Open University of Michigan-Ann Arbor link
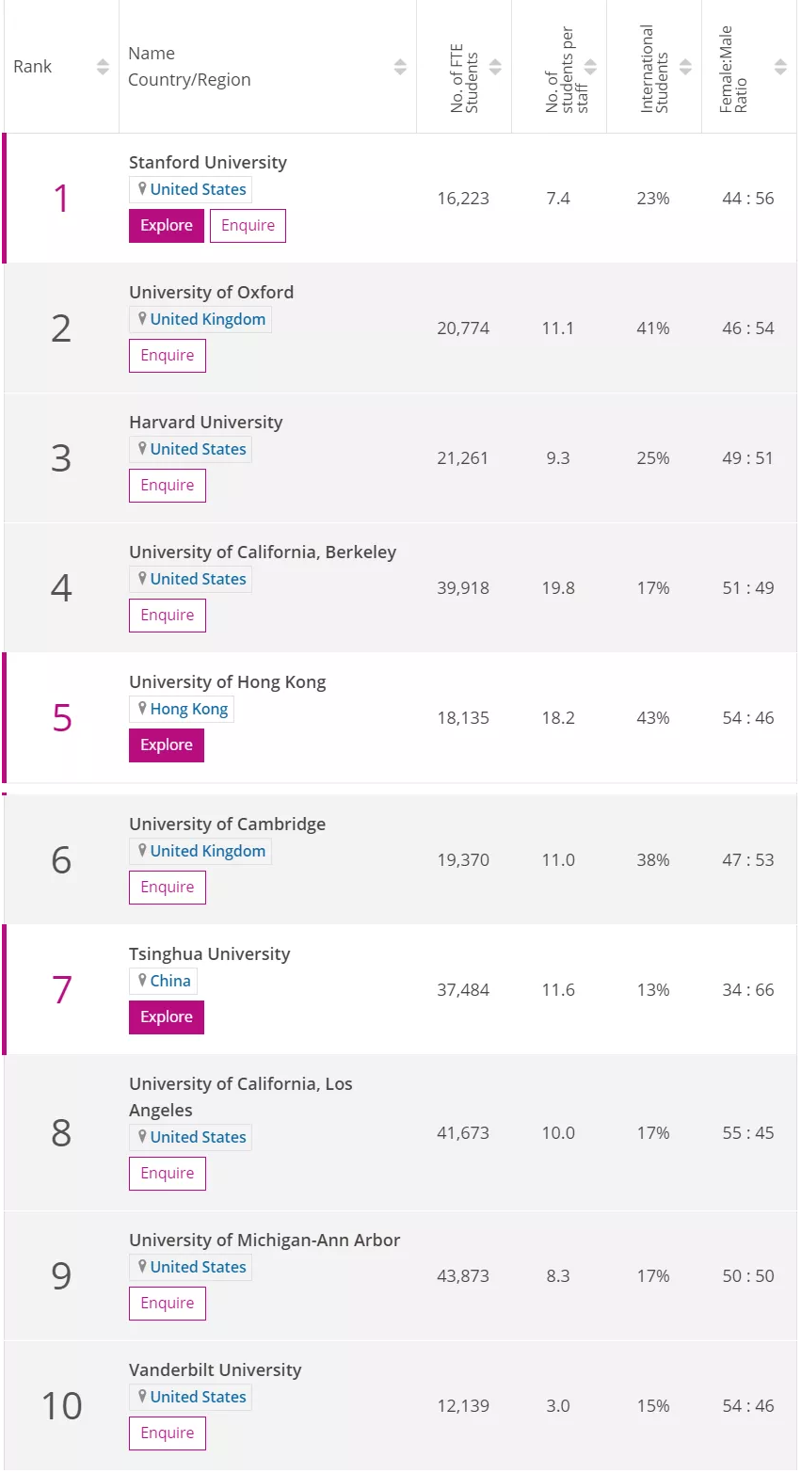Screen dimensions: 801x1473 [x=264, y=1241]
